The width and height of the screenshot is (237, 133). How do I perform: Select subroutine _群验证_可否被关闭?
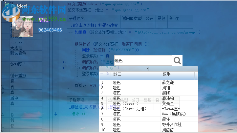coord(86,107)
